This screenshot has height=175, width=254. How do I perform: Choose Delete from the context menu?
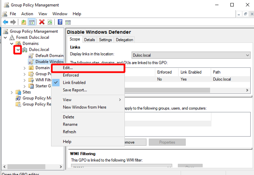point(88,117)
